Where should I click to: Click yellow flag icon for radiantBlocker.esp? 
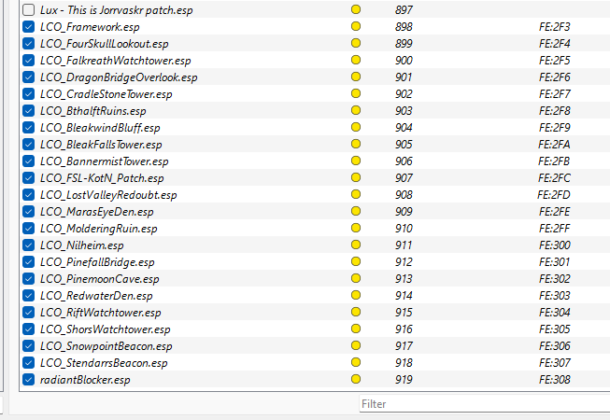click(x=356, y=379)
